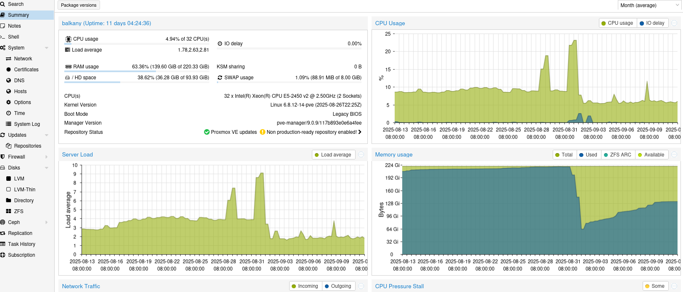The width and height of the screenshot is (683, 292).
Task: Open the Month (average) timeframe dropdown
Action: 649,5
